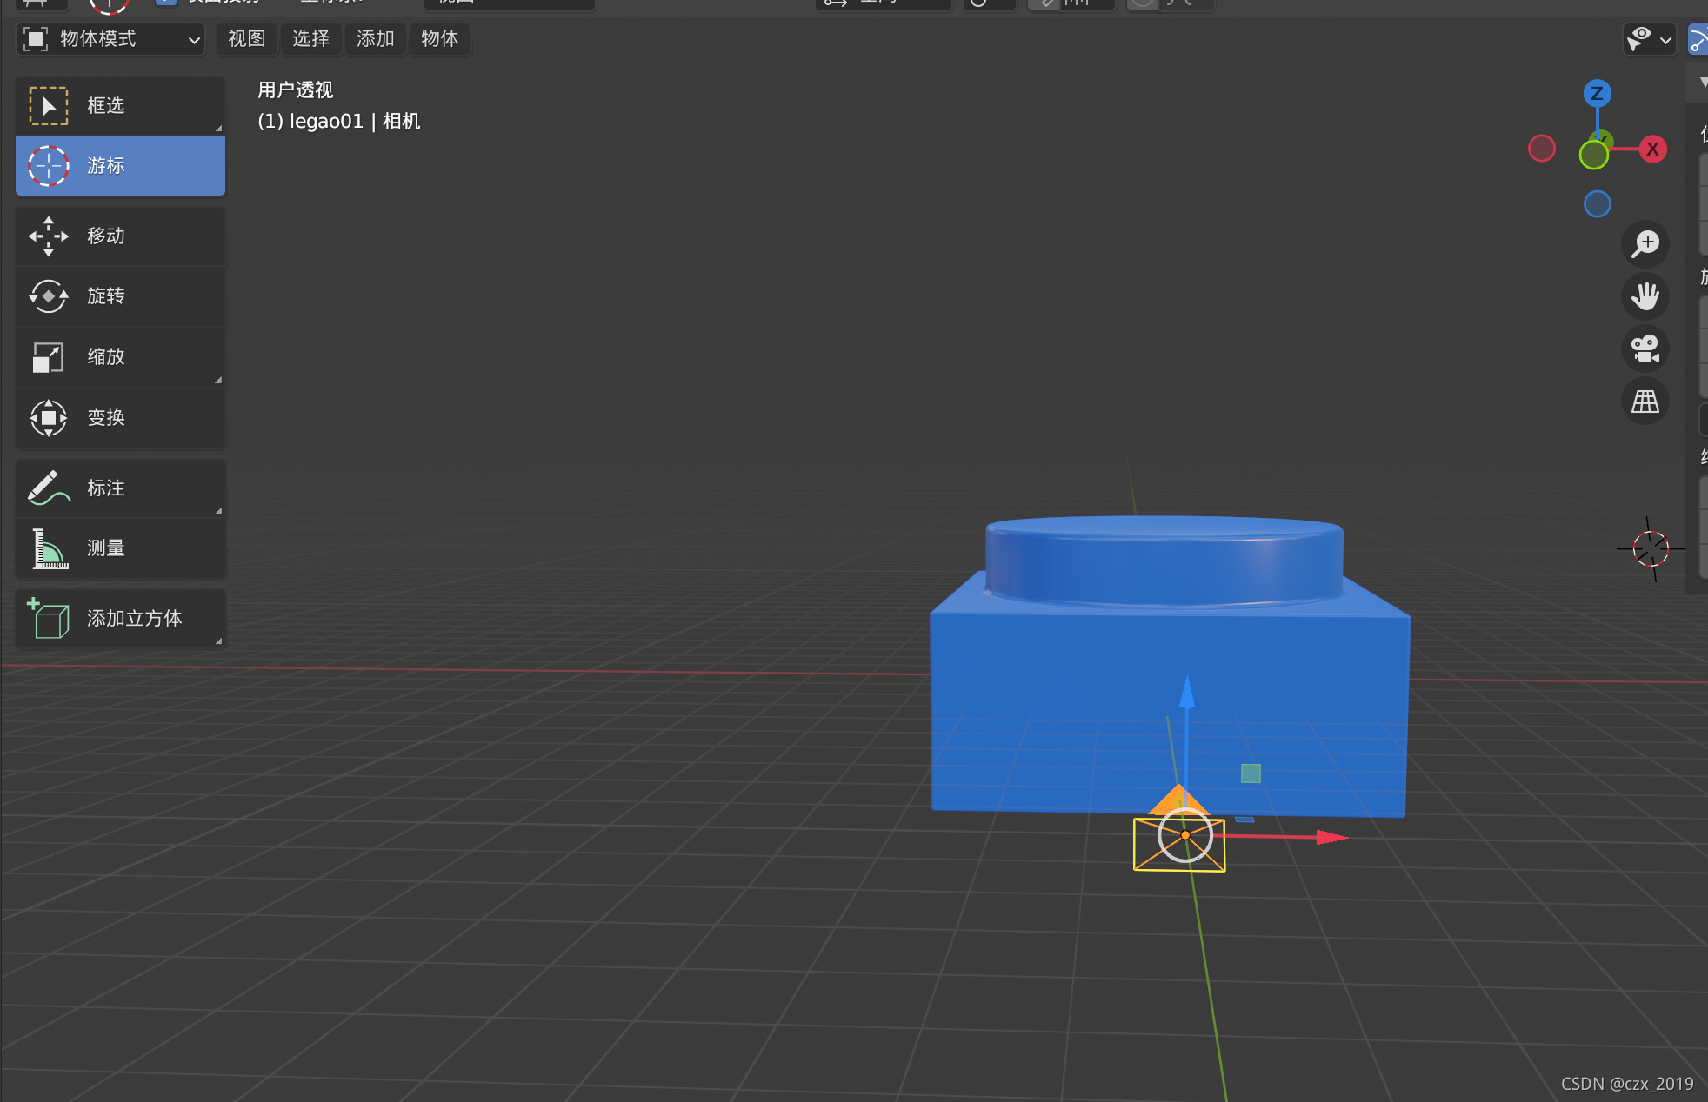The height and width of the screenshot is (1102, 1708).
Task: Open the 物体模式 object mode dropdown
Action: [111, 39]
